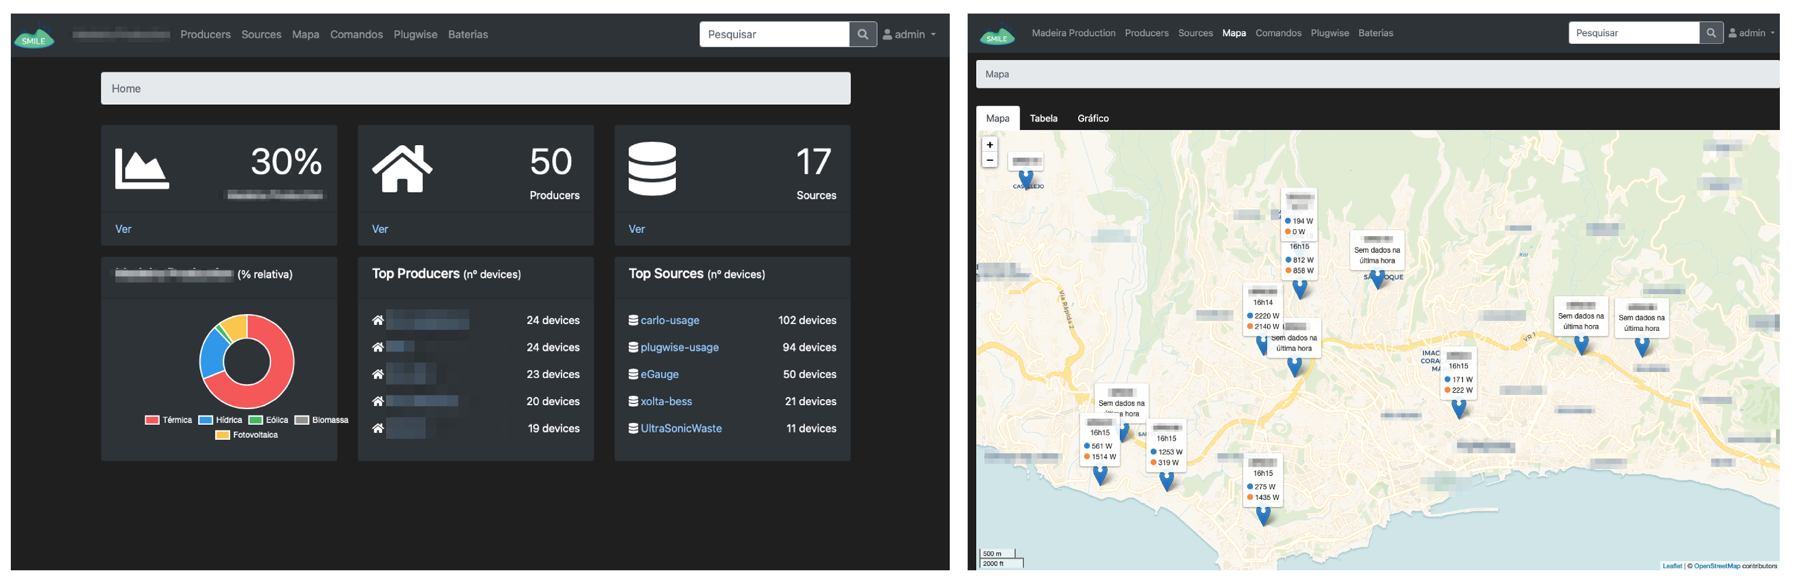Click Ver link under the Producers card

tap(380, 229)
